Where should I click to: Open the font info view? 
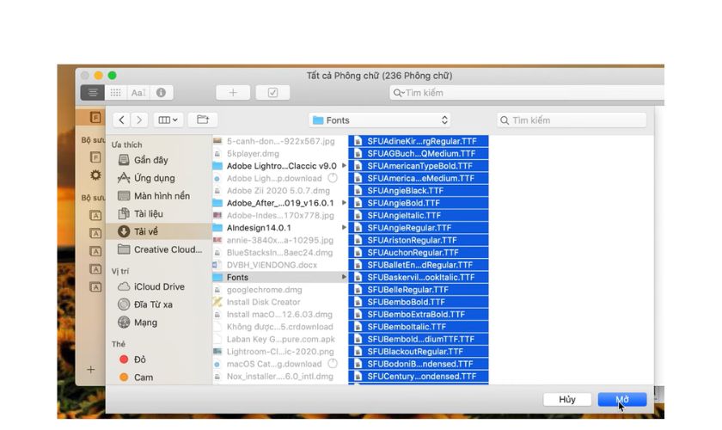pos(161,93)
